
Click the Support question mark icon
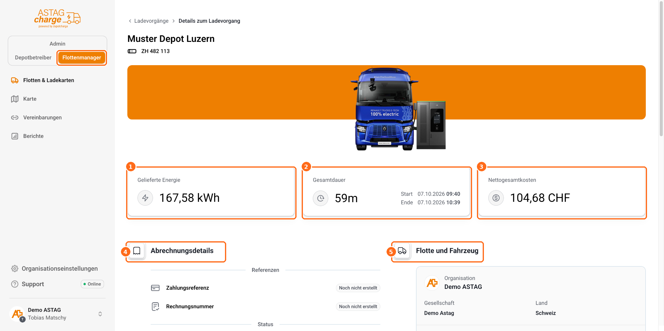pos(15,284)
